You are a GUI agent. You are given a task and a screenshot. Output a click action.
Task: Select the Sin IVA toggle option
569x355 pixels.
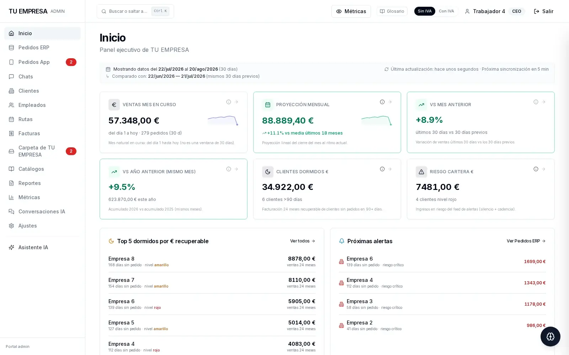pos(425,11)
